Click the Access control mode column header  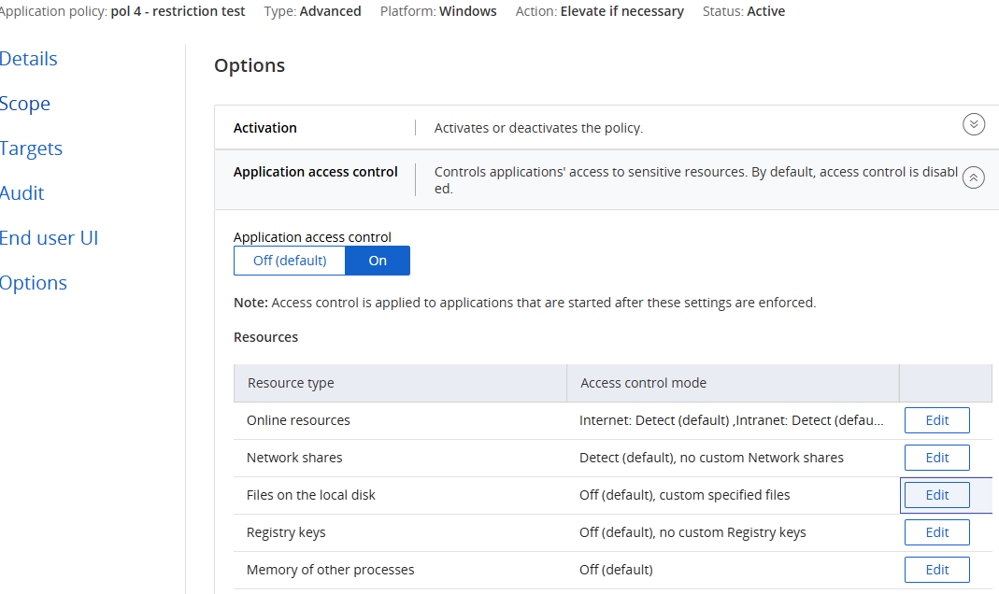coord(643,383)
